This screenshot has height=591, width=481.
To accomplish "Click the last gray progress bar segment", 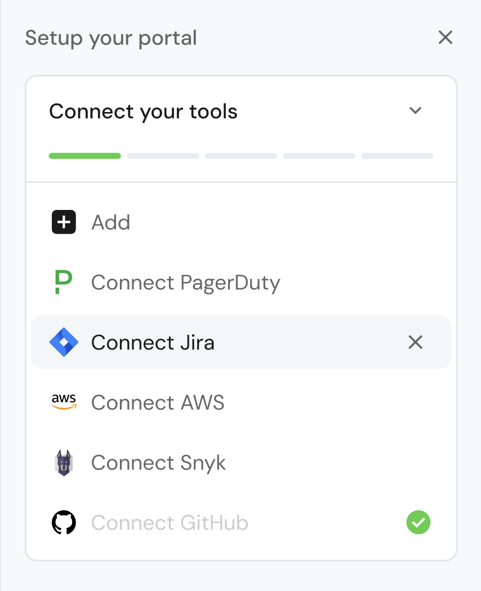I will coord(397,156).
